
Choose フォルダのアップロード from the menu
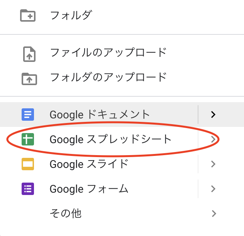pos(108,77)
